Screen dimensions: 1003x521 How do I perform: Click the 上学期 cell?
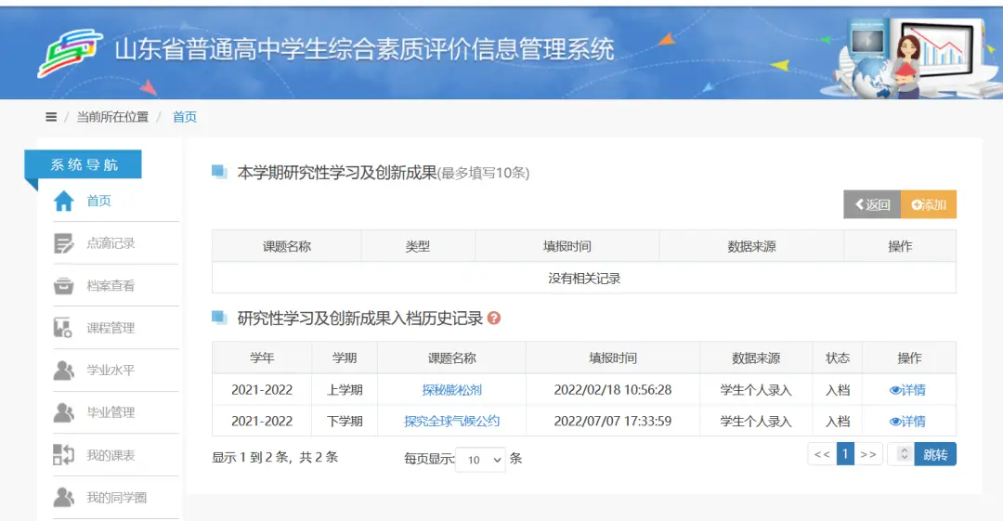pyautogui.click(x=345, y=390)
